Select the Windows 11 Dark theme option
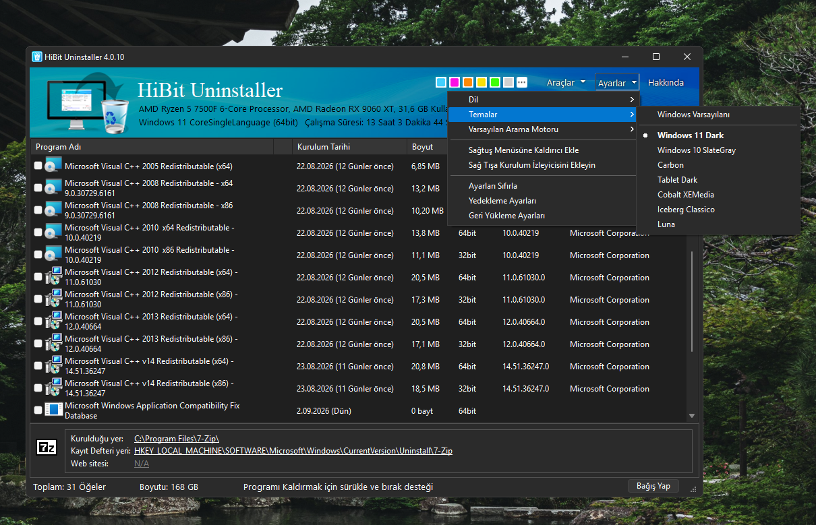This screenshot has height=525, width=816. tap(718, 135)
